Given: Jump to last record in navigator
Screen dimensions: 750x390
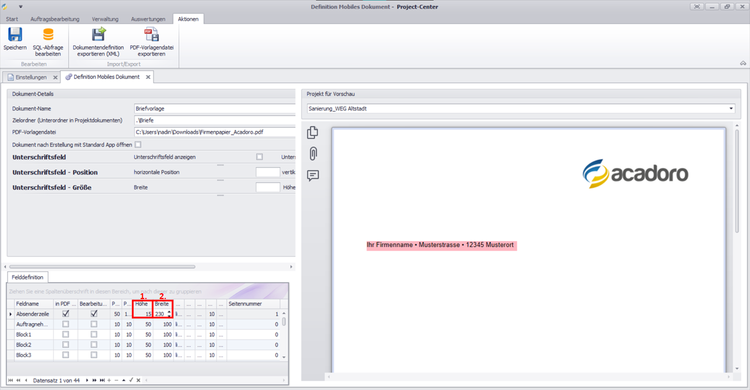Looking at the screenshot, I should (101, 381).
